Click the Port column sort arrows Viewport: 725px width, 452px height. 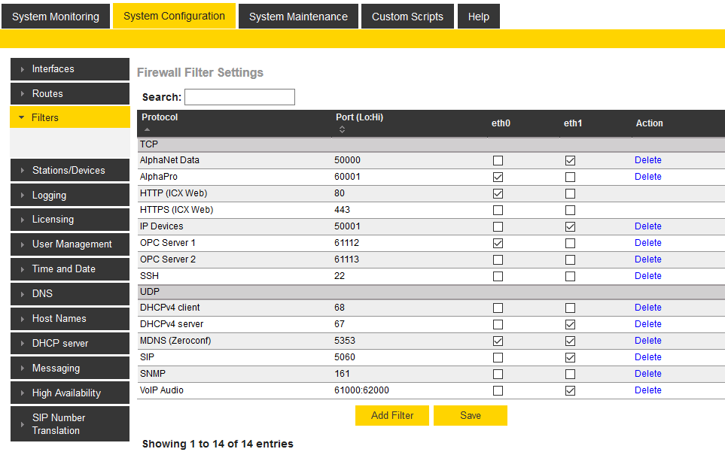pos(342,129)
